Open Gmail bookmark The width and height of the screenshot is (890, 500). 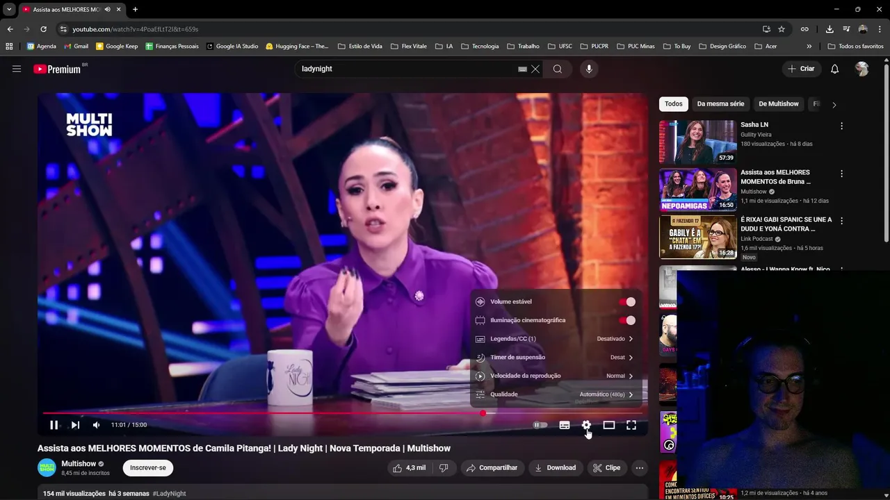coord(76,47)
